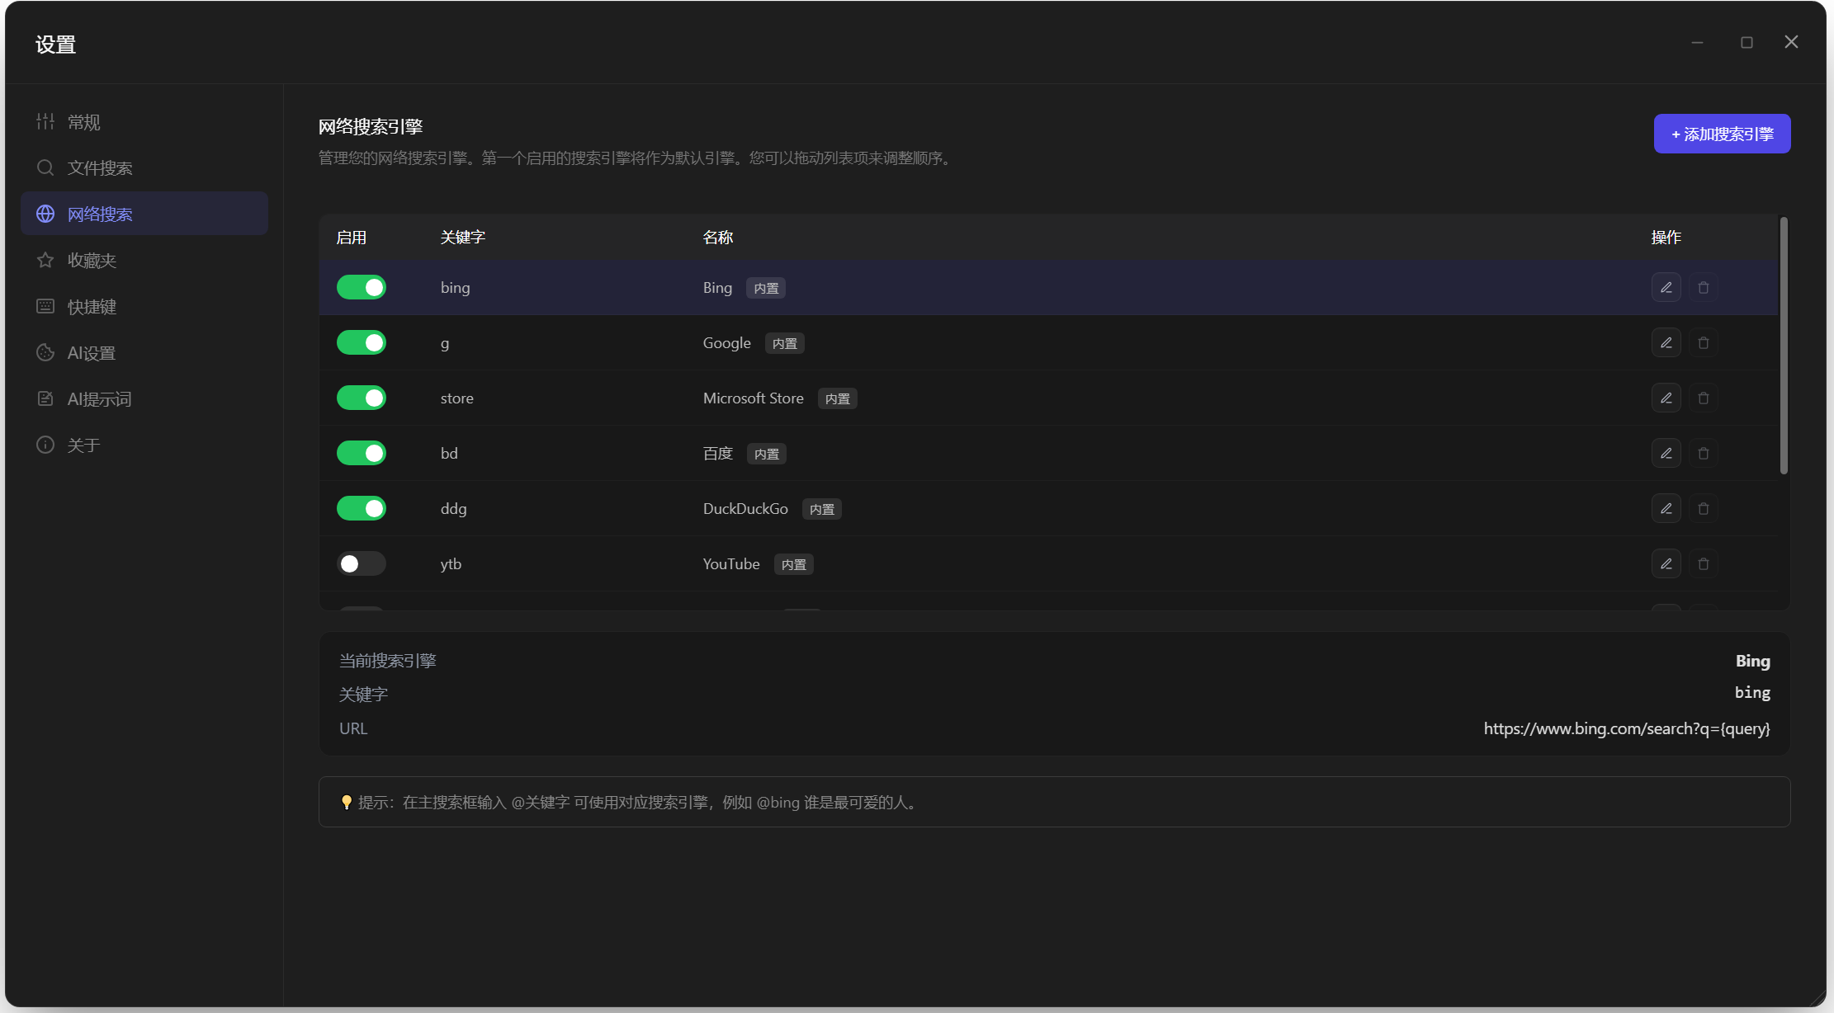This screenshot has height=1013, width=1834.
Task: Click the 名称 column header
Action: (x=718, y=238)
